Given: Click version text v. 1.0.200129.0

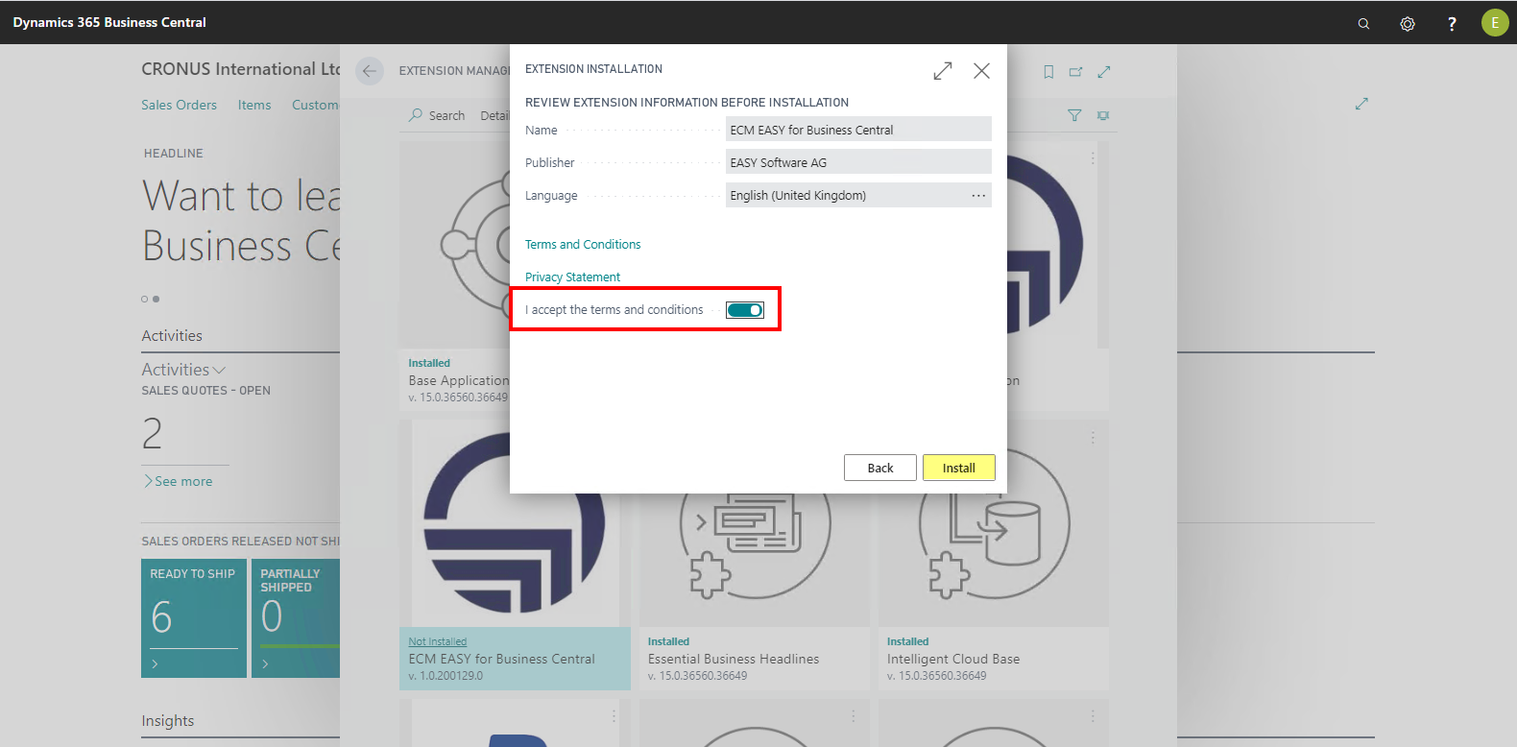Looking at the screenshot, I should [445, 676].
